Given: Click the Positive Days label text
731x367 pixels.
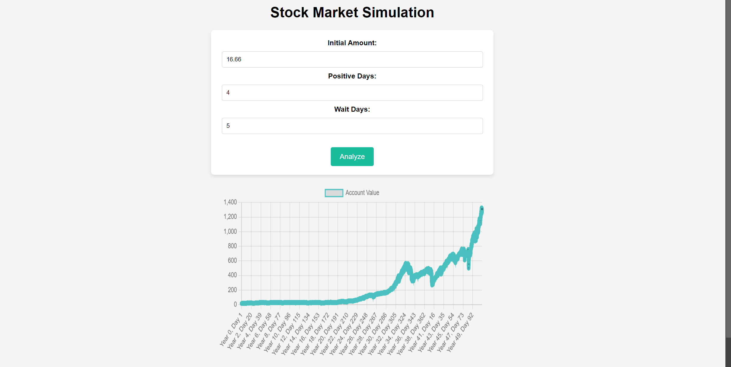Looking at the screenshot, I should coord(352,76).
